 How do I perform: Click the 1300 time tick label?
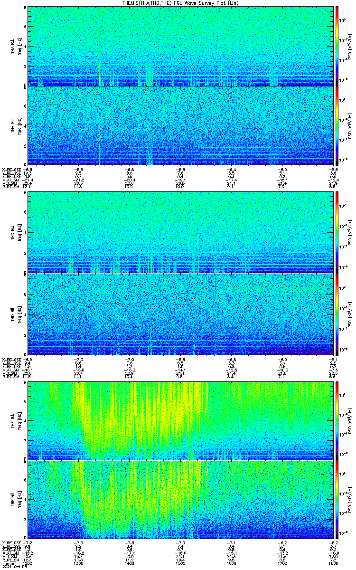(79, 563)
